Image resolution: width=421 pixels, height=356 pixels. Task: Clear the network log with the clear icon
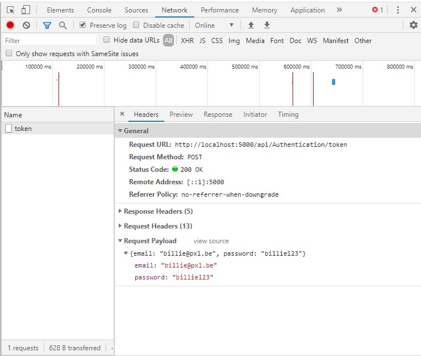(26, 25)
